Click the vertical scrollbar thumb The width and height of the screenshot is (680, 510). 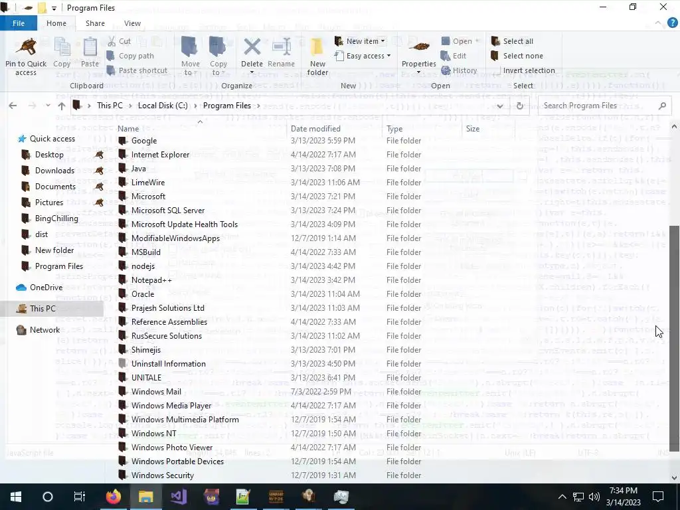(674, 338)
